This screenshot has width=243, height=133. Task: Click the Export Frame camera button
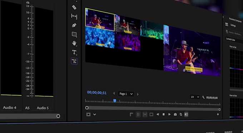175,114
